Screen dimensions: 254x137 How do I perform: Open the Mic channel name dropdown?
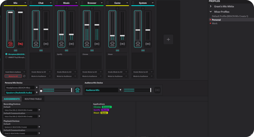tap(25, 3)
